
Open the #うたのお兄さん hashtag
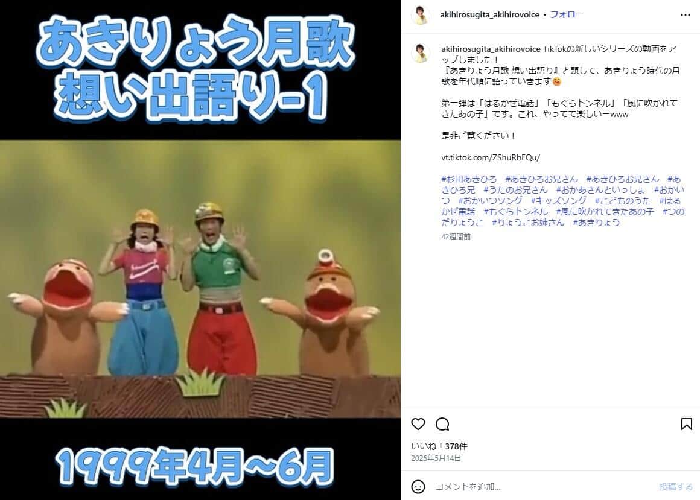[x=515, y=189]
